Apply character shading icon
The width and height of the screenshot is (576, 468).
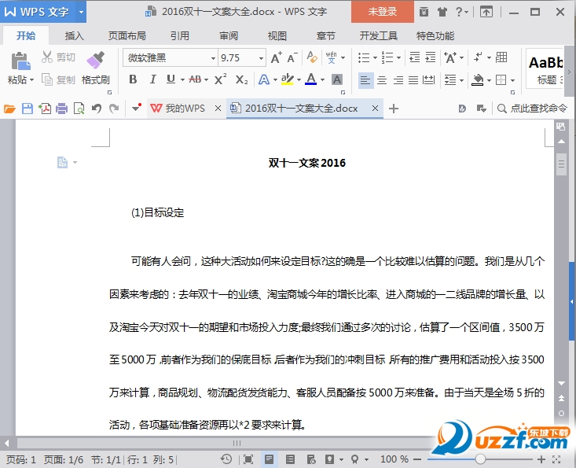337,79
